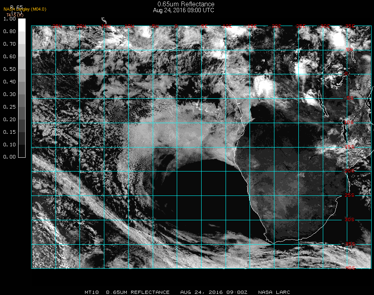Viewport: 374px width, 295px height.
Task: Click the "0.65um Reflectance" title text
Action: click(186, 4)
